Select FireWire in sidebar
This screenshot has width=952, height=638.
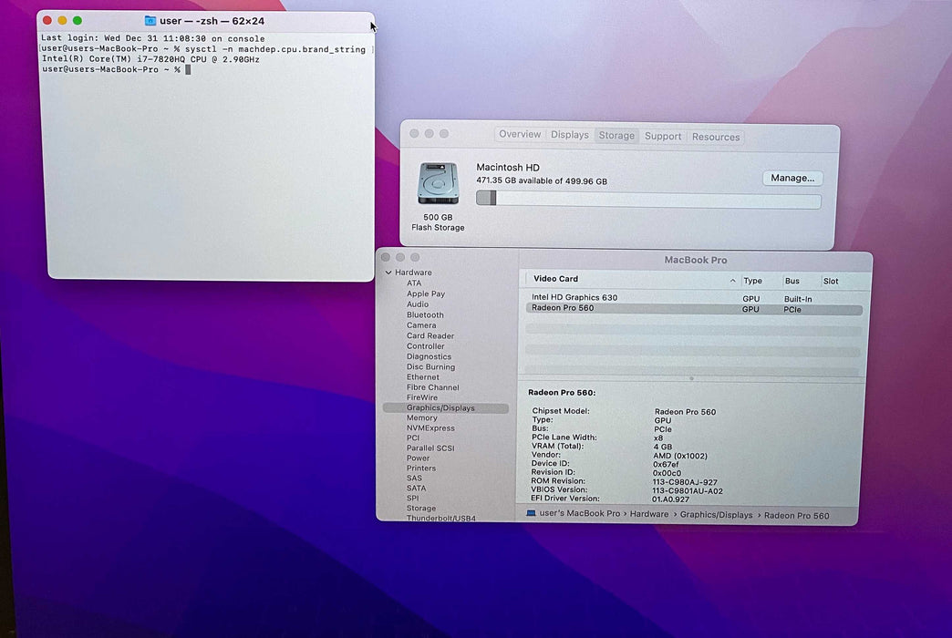point(422,397)
